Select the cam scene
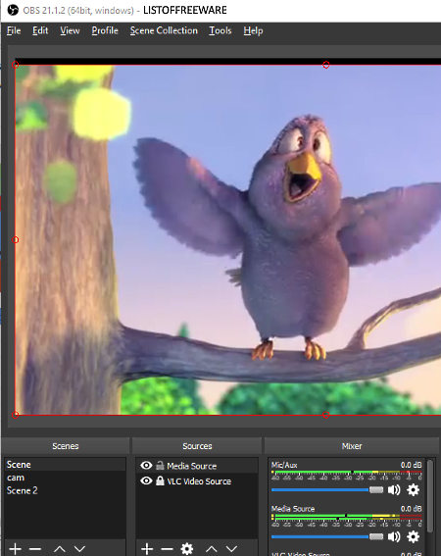This screenshot has width=441, height=556. pyautogui.click(x=66, y=478)
